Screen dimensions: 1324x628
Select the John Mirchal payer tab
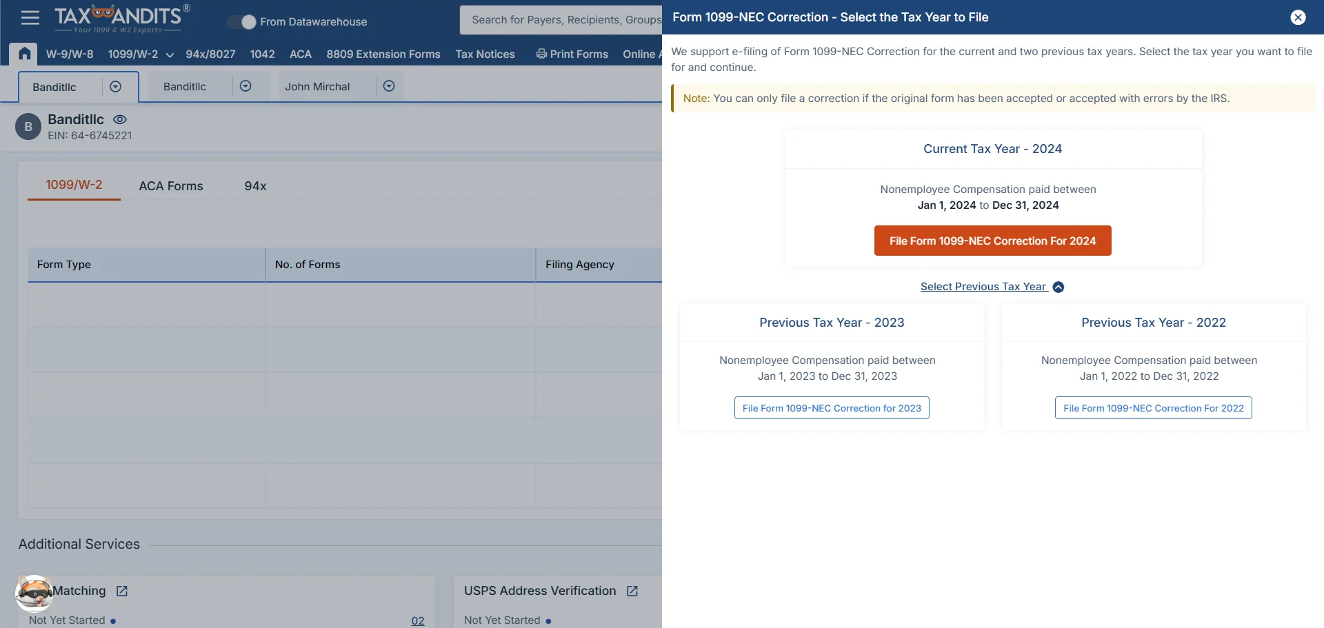(317, 86)
